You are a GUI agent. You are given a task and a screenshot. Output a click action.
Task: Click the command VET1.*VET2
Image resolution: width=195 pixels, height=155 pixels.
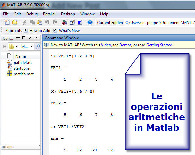click(x=71, y=127)
